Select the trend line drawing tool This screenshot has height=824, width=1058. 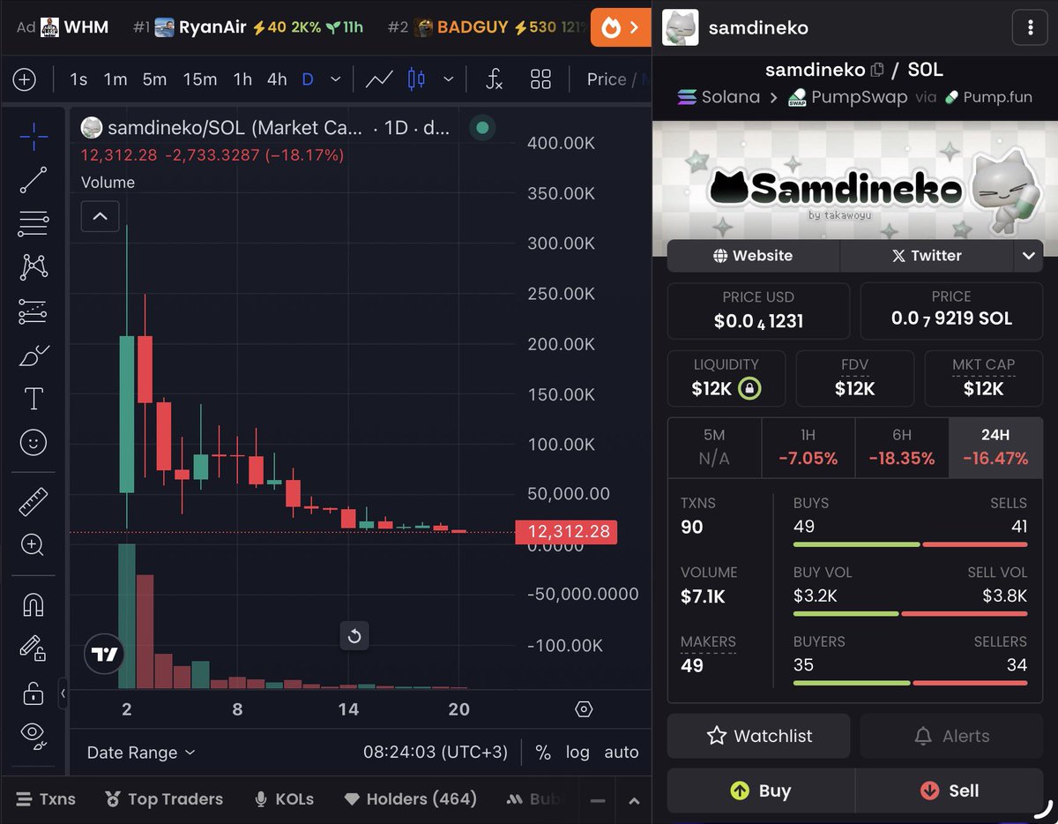coord(34,180)
